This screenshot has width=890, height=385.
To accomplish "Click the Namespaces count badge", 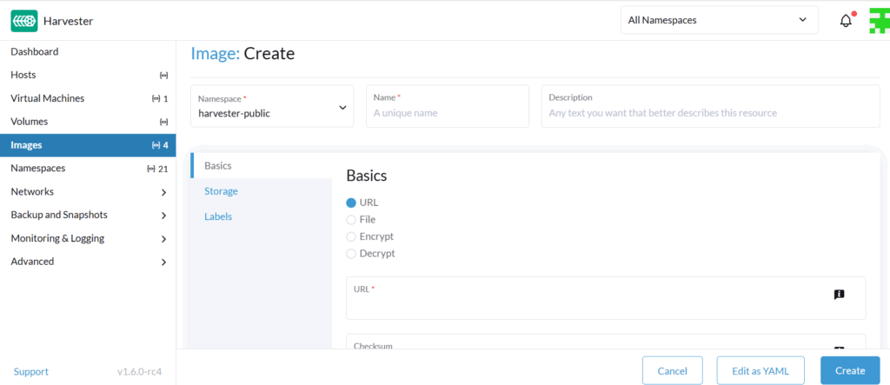I will click(157, 169).
